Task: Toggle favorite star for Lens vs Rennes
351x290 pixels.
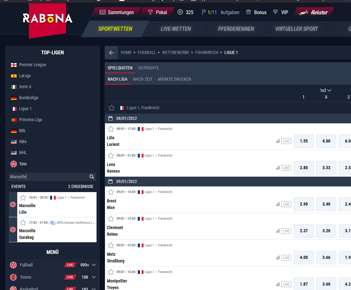Action: click(111, 156)
